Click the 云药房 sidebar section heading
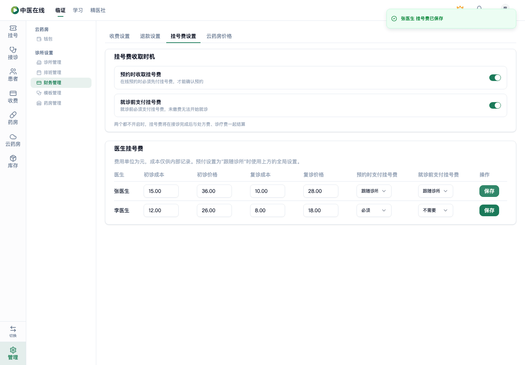Screen dimensions: 525x365 pyautogui.click(x=42, y=30)
